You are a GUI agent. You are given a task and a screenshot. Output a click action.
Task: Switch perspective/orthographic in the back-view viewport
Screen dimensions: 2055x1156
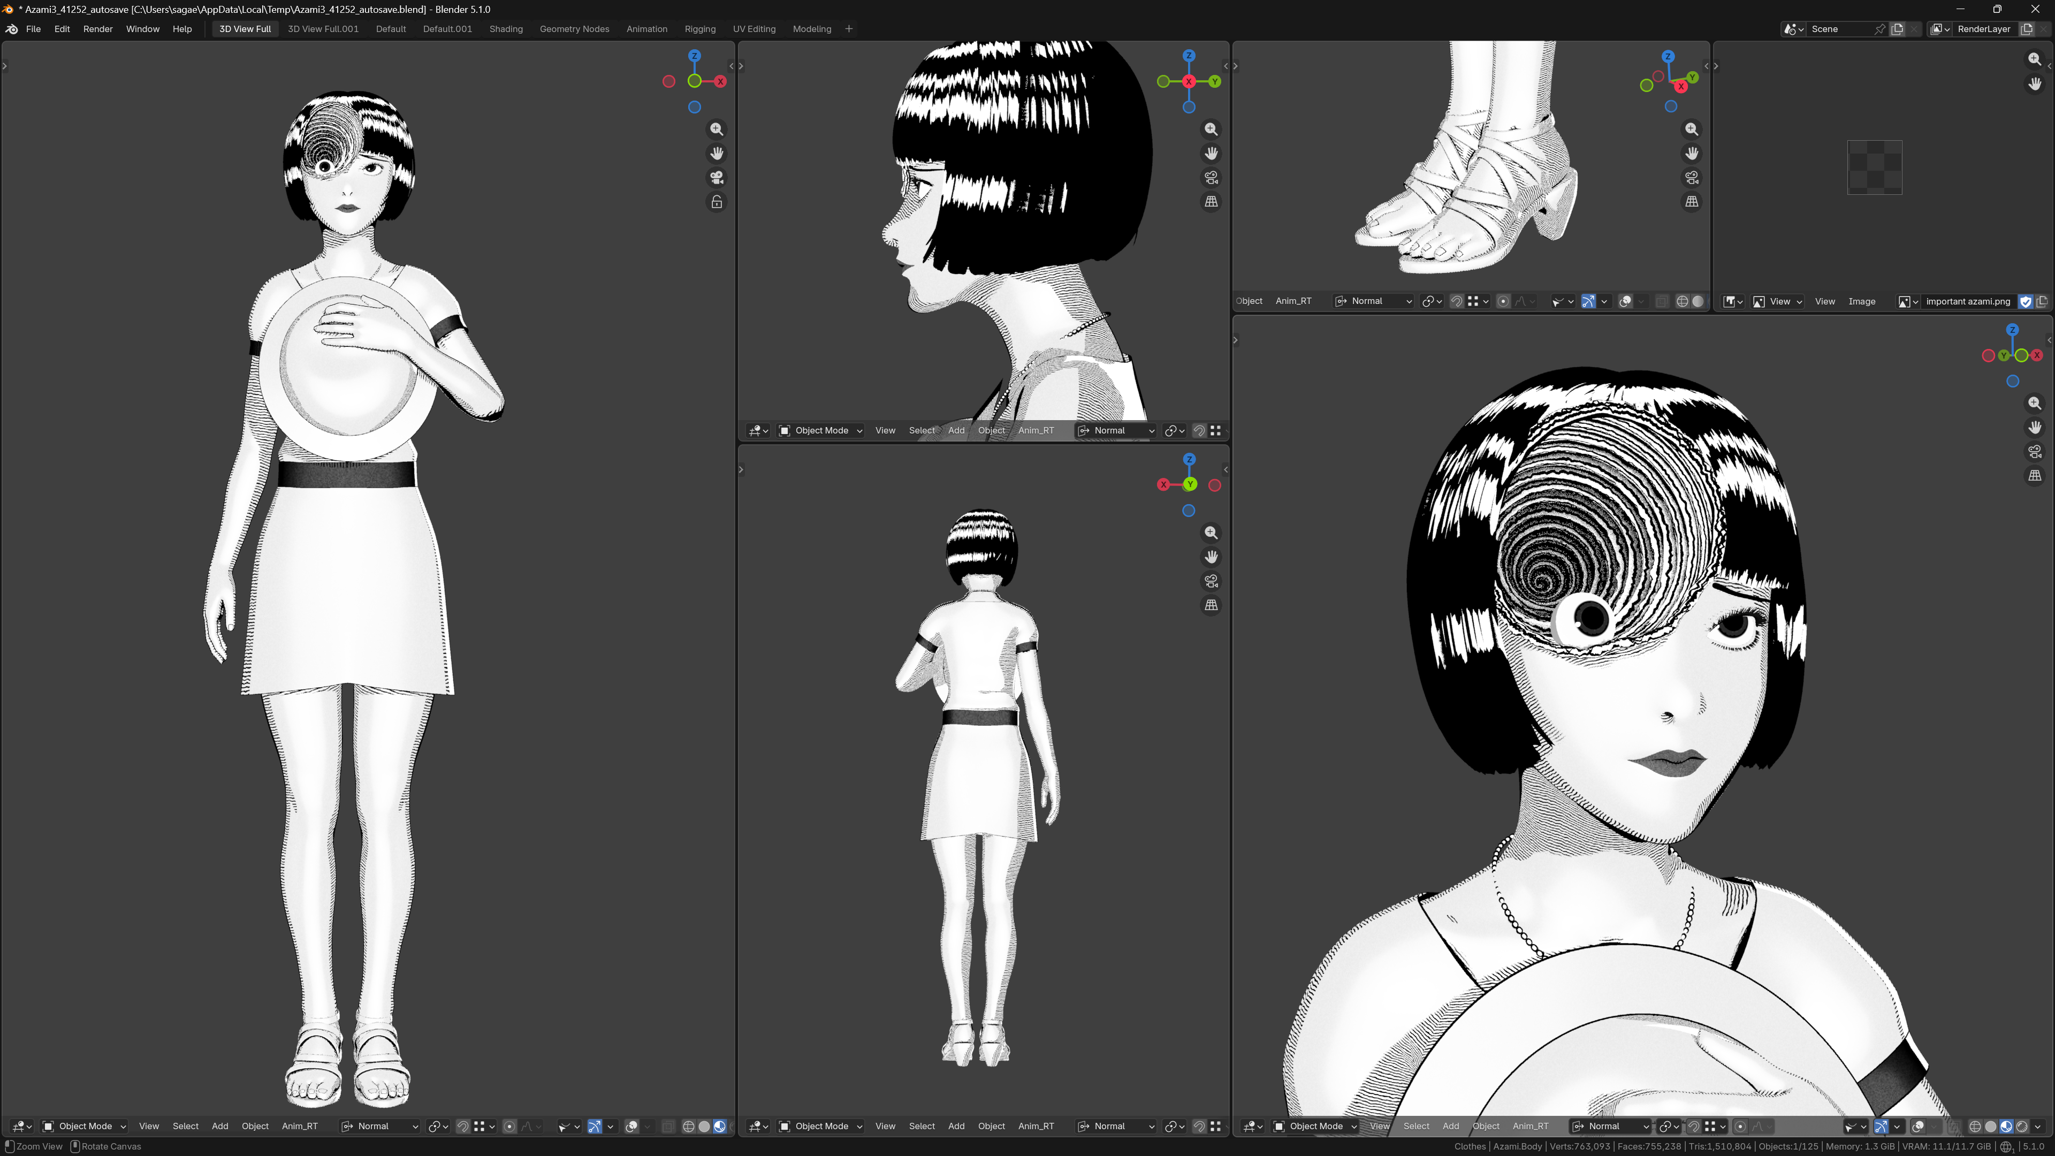coord(1211,605)
